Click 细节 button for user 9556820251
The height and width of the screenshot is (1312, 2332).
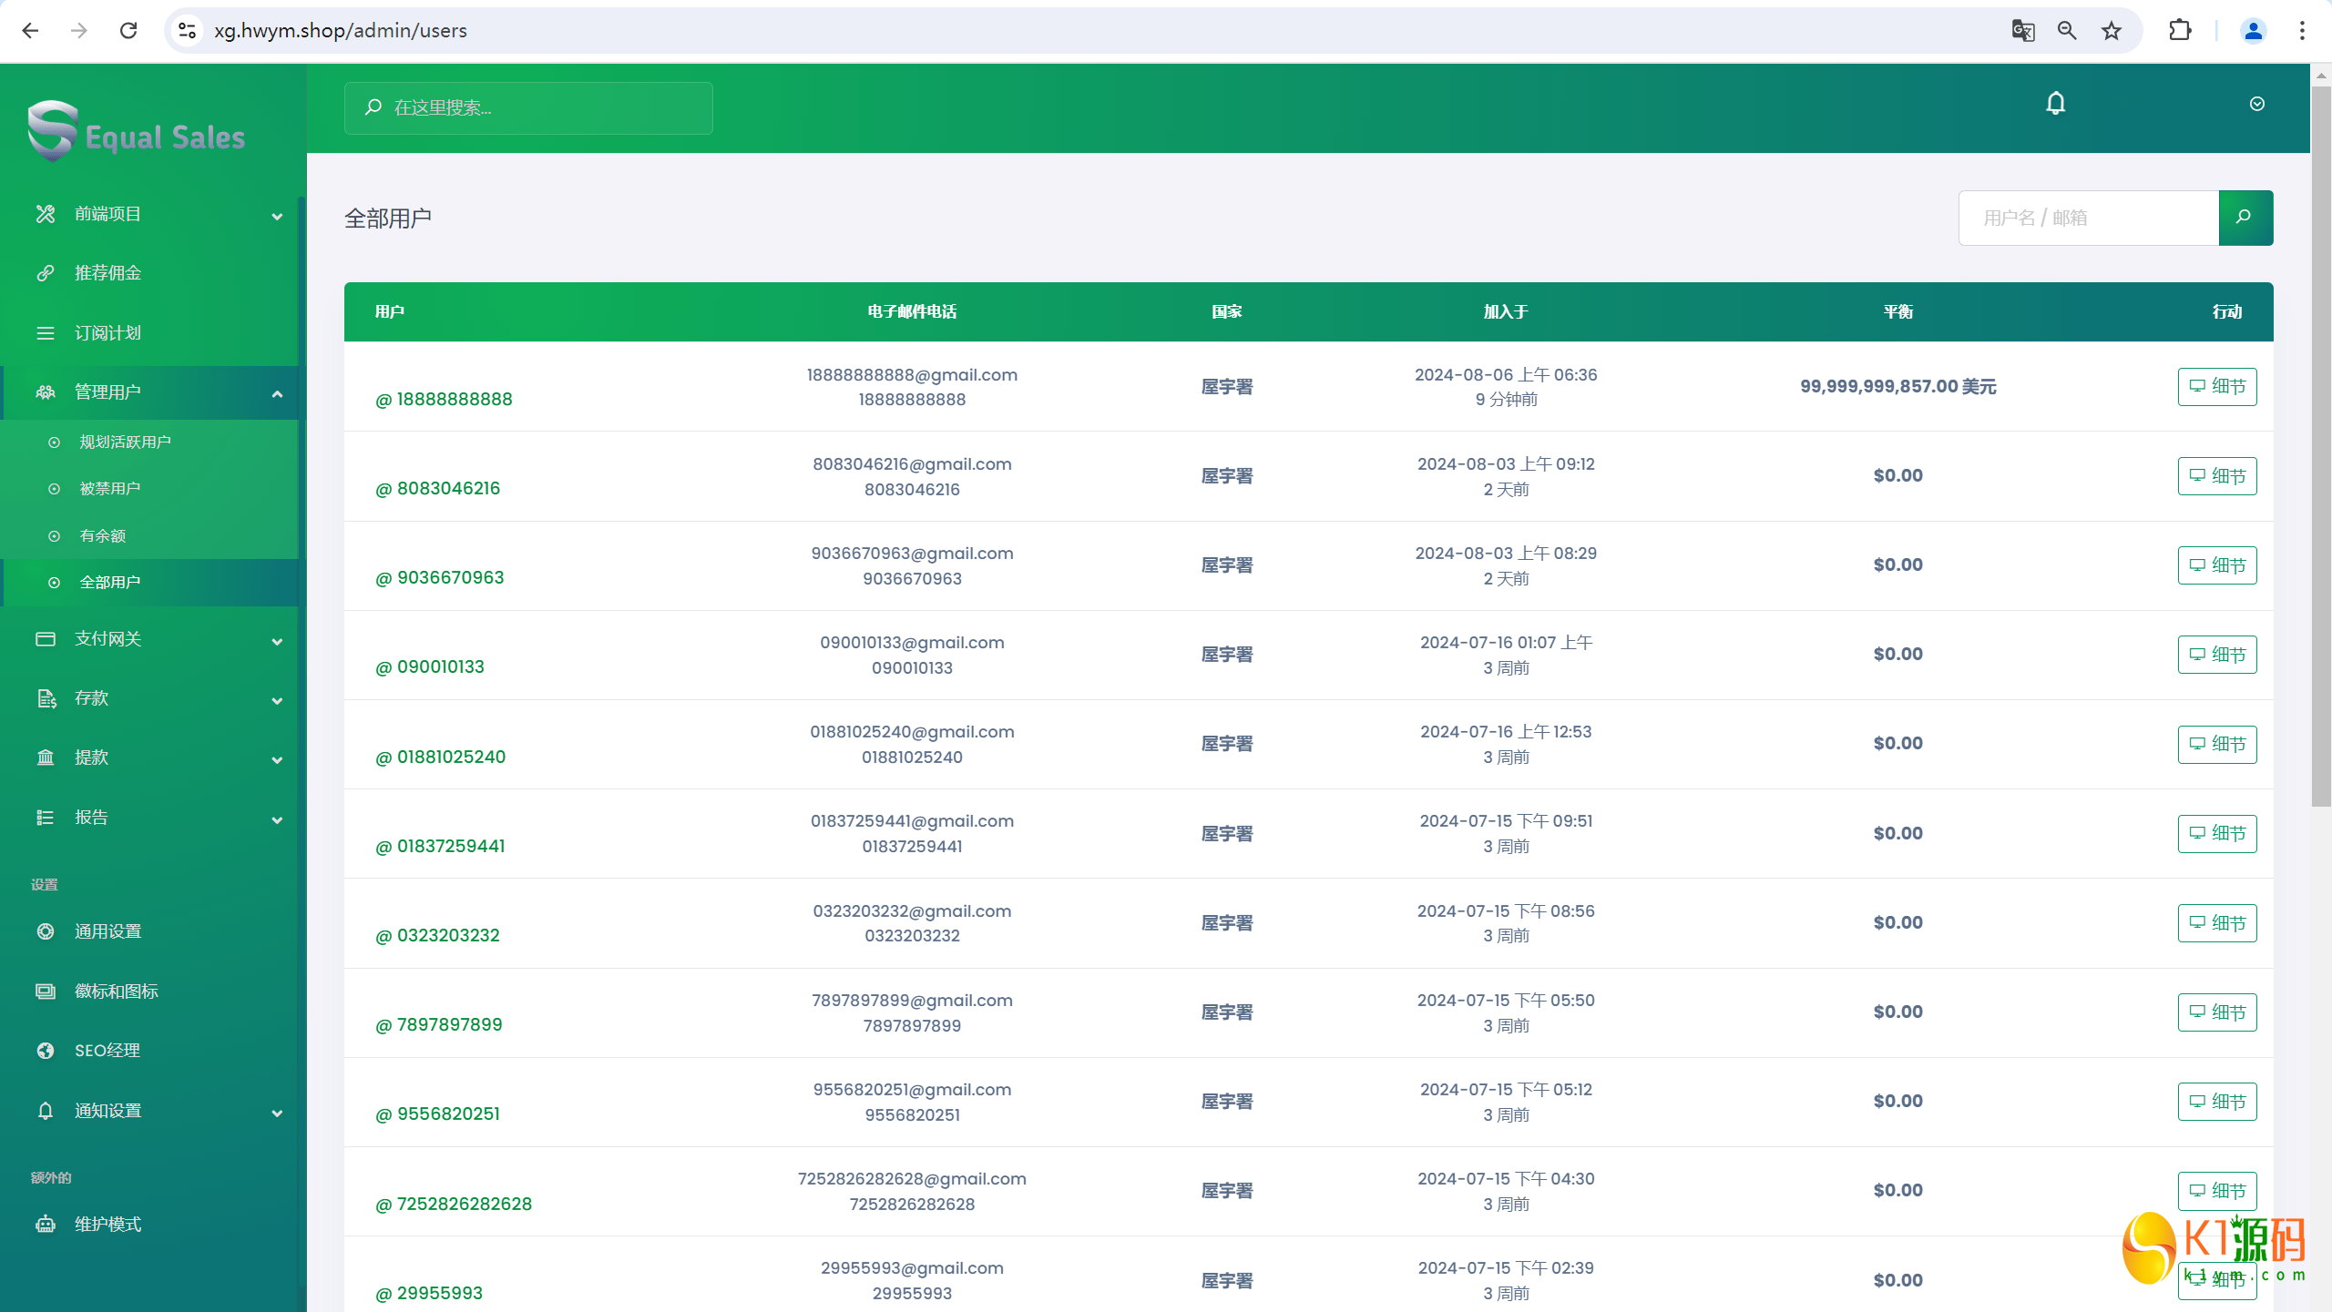[x=2217, y=1102]
